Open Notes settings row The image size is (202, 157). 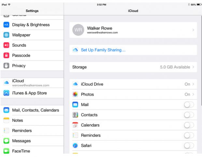[32, 120]
